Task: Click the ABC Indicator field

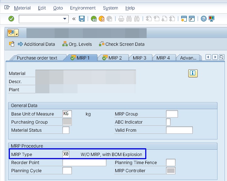Action: point(168,122)
